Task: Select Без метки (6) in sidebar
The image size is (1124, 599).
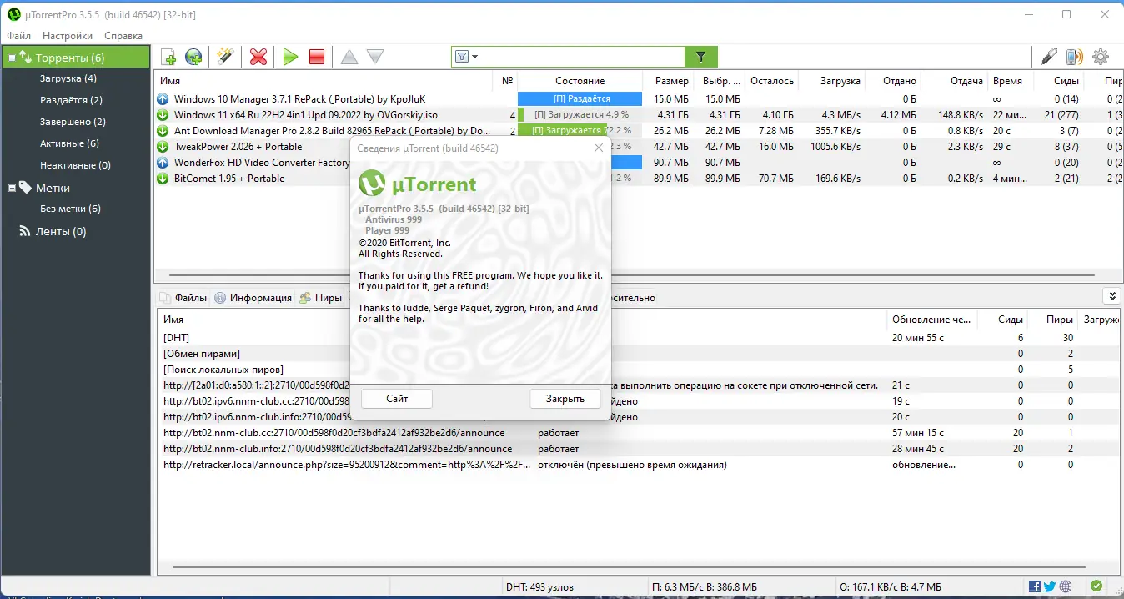Action: click(x=70, y=209)
